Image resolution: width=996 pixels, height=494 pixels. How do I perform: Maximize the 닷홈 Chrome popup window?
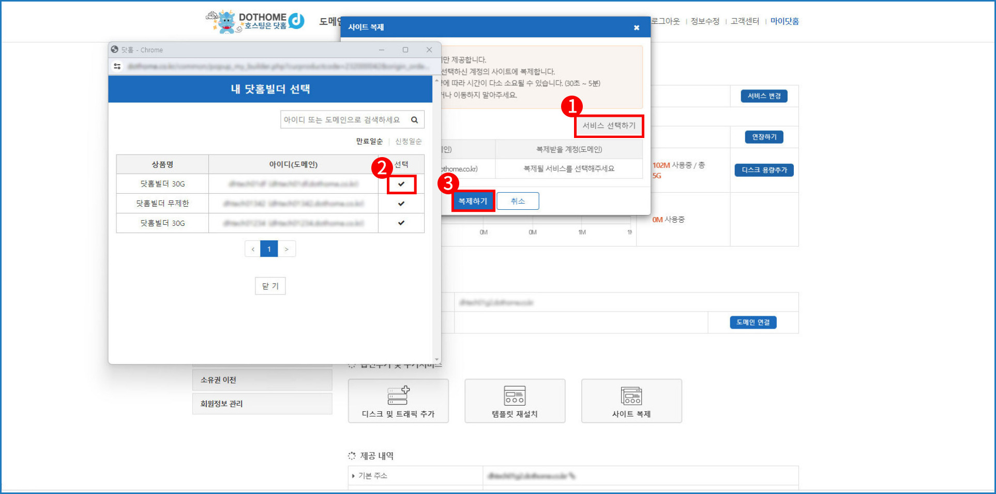(x=405, y=50)
